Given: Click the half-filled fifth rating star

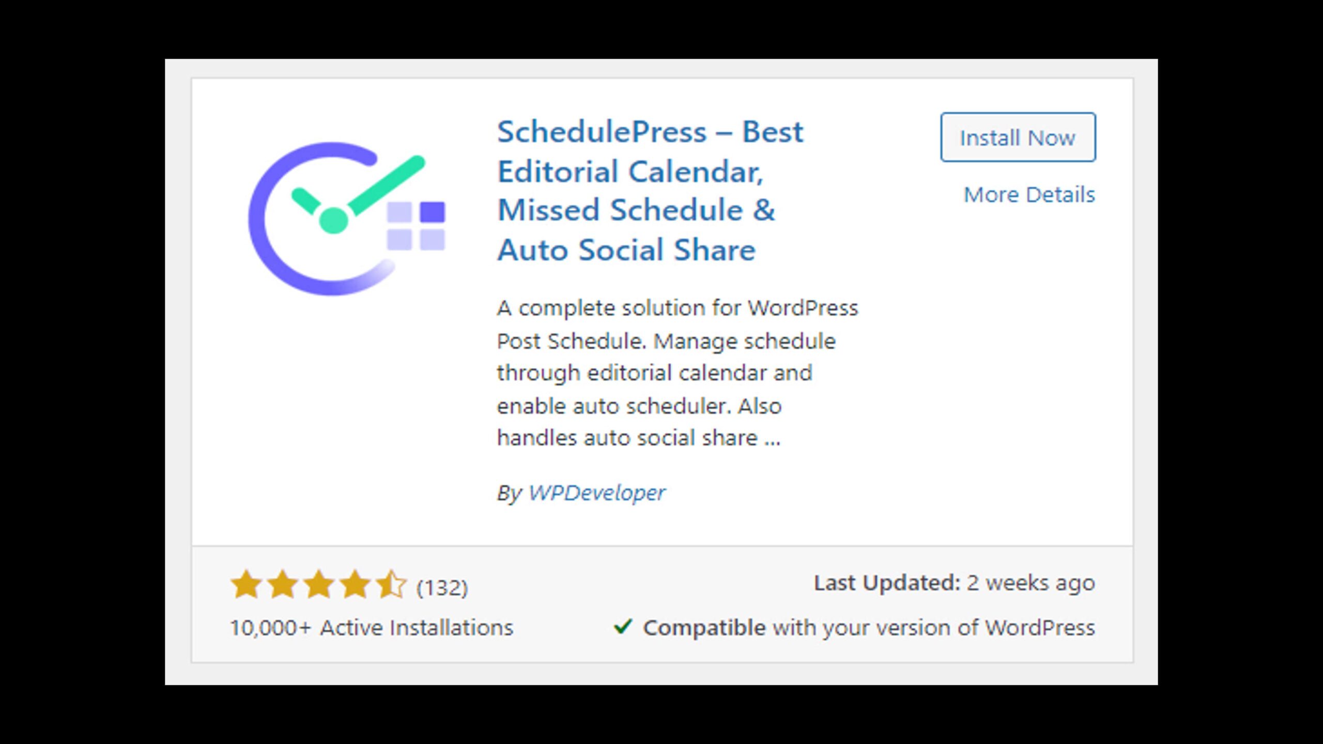Looking at the screenshot, I should click(391, 585).
